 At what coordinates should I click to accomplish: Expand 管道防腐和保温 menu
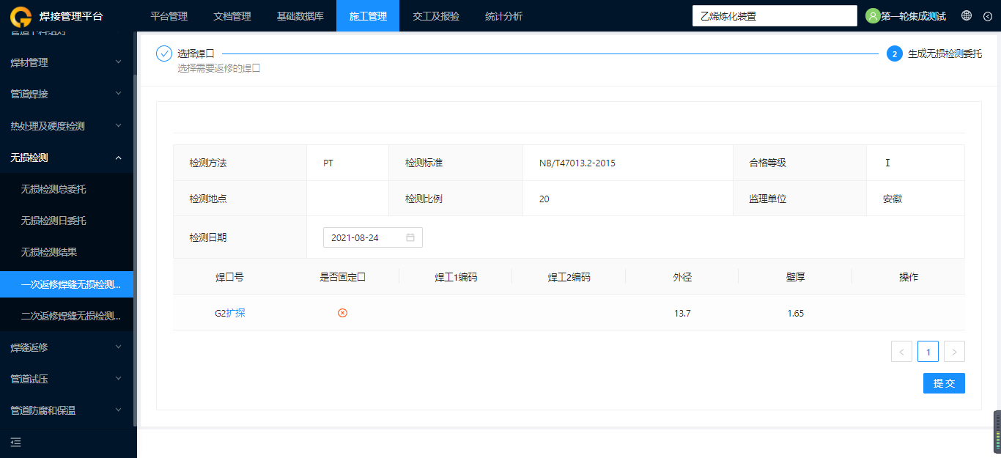(x=67, y=410)
